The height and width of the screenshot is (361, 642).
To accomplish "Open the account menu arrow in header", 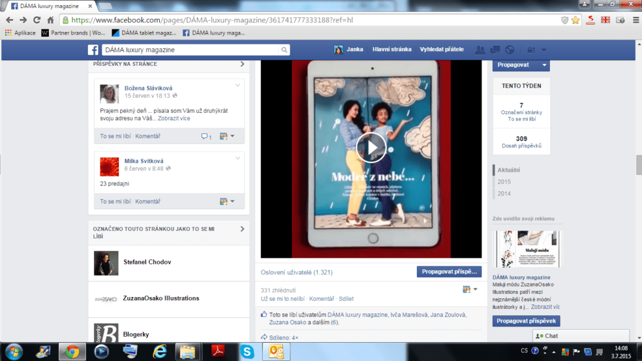I will (x=544, y=50).
